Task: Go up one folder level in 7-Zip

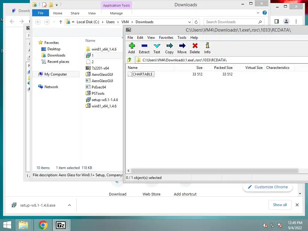Action: pos(129,60)
